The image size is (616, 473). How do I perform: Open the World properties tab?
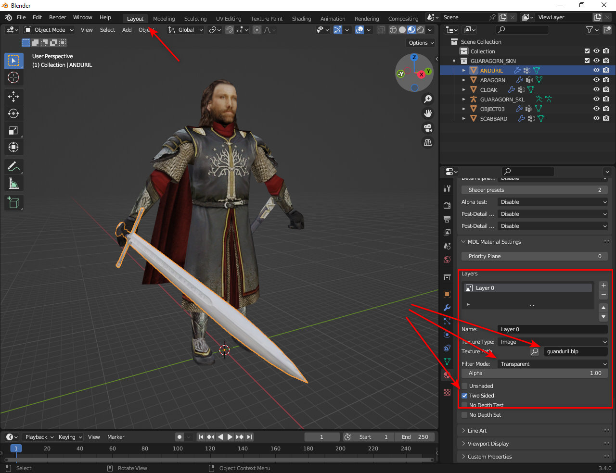pos(447,260)
